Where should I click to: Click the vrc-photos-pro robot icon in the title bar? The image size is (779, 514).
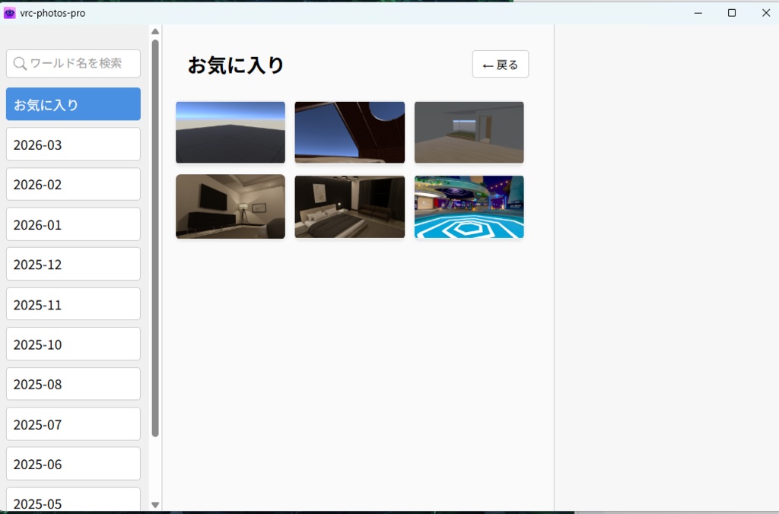click(x=9, y=12)
